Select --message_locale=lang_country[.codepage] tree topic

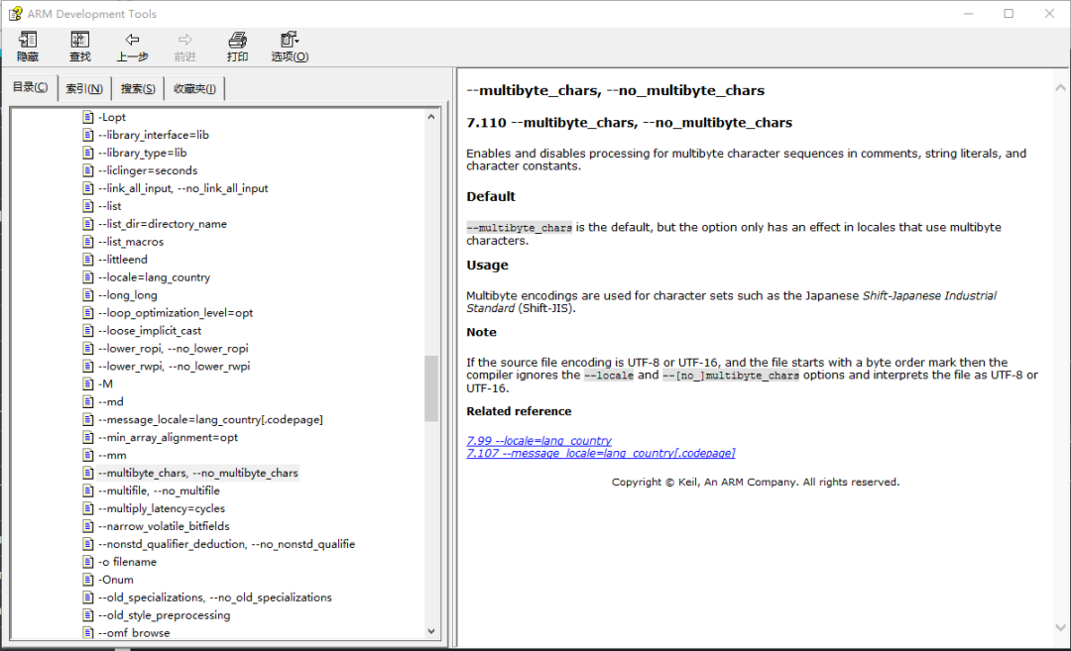[x=210, y=420]
